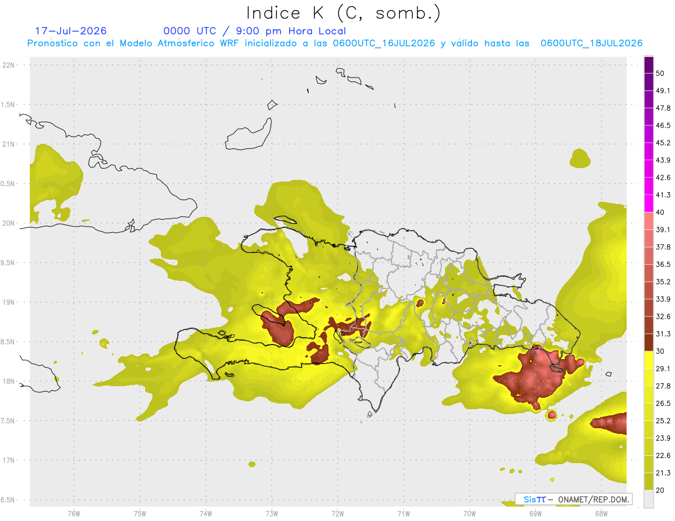Click the legend value 46.5
Image resolution: width=675 pixels, height=521 pixels.
tap(663, 125)
